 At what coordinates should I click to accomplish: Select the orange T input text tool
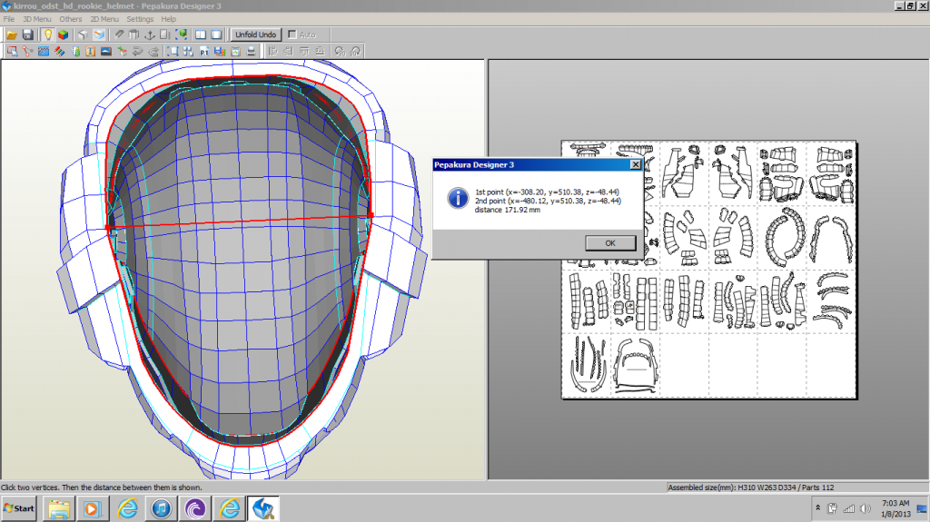90,52
